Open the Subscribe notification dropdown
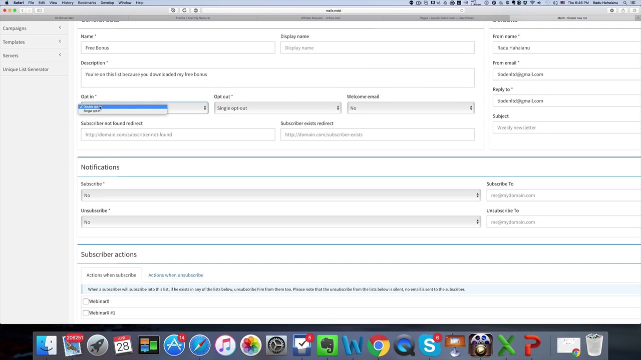Viewport: 641px width, 360px height. pos(280,195)
